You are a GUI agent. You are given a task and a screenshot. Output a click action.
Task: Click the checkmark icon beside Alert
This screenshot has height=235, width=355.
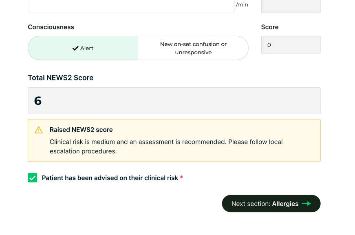click(75, 48)
